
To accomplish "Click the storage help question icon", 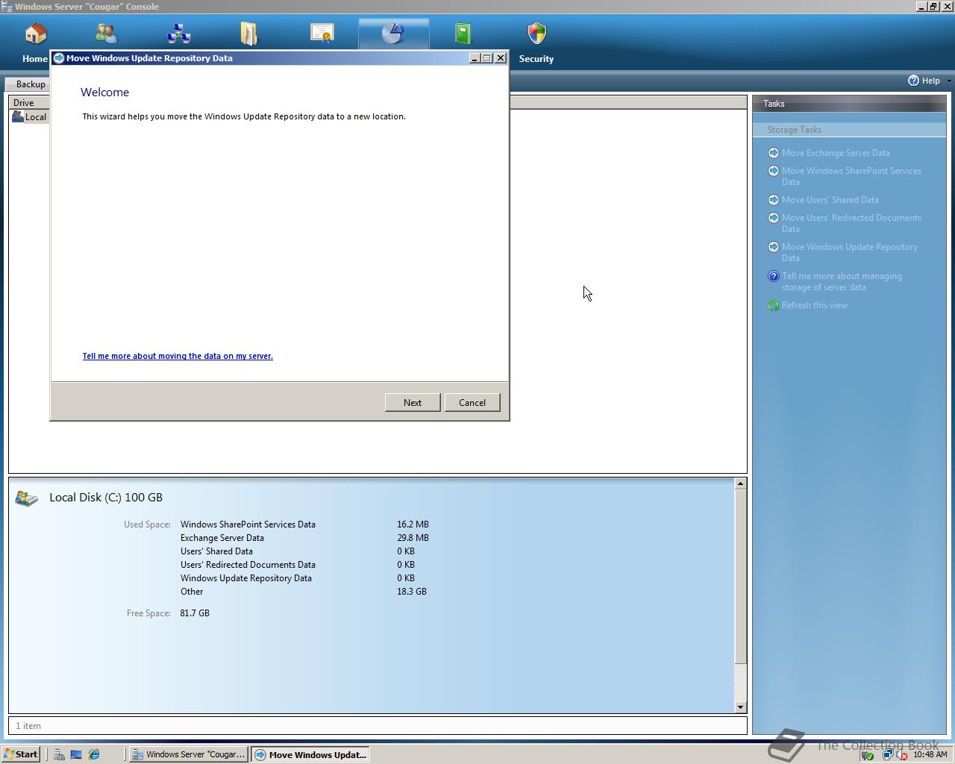I will [x=774, y=276].
